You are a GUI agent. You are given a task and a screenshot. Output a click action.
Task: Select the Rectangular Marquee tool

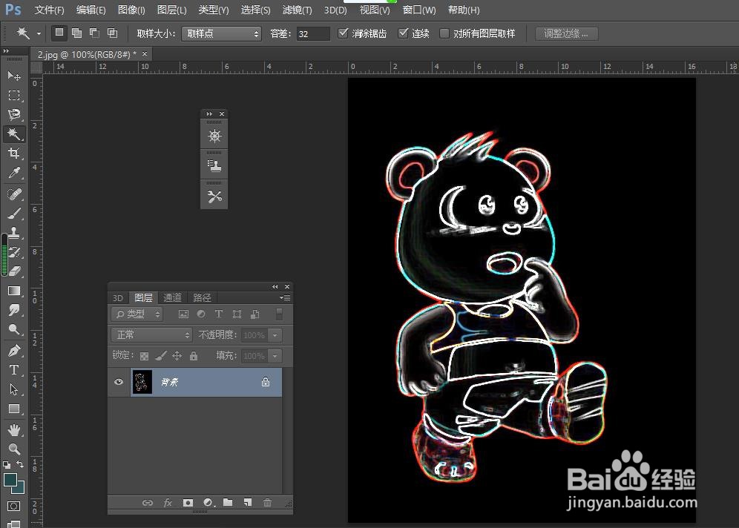tap(13, 96)
